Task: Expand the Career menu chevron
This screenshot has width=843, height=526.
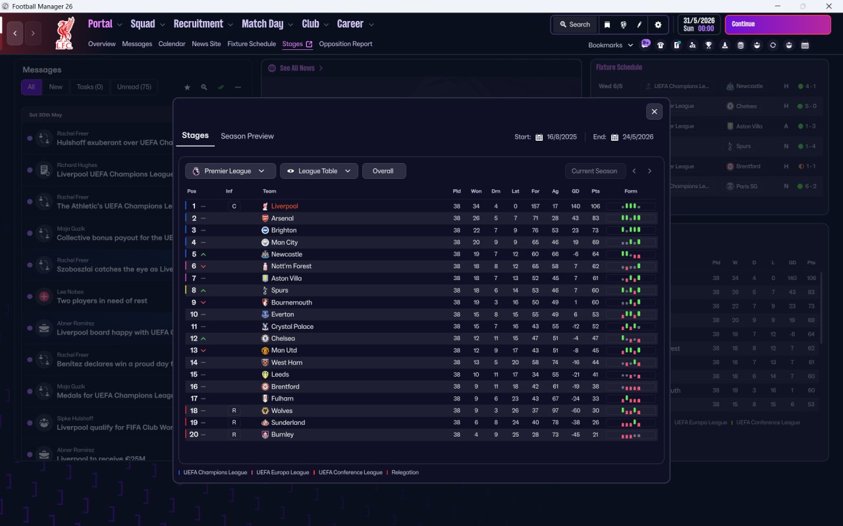Action: 371,25
